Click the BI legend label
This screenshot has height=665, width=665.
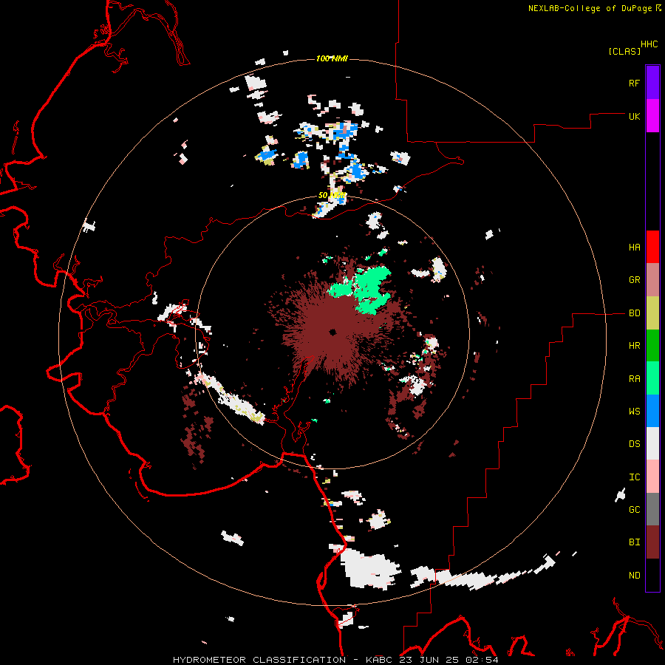coord(634,542)
